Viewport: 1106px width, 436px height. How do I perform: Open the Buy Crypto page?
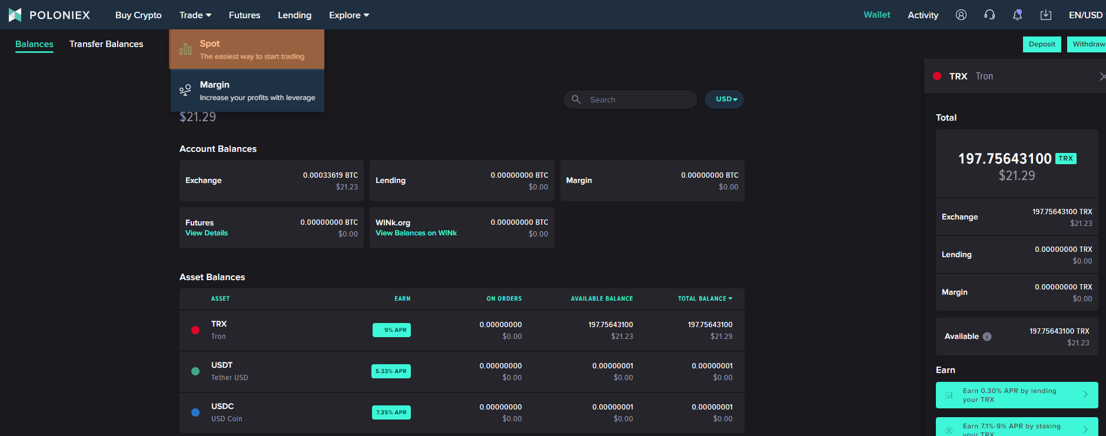(x=138, y=15)
